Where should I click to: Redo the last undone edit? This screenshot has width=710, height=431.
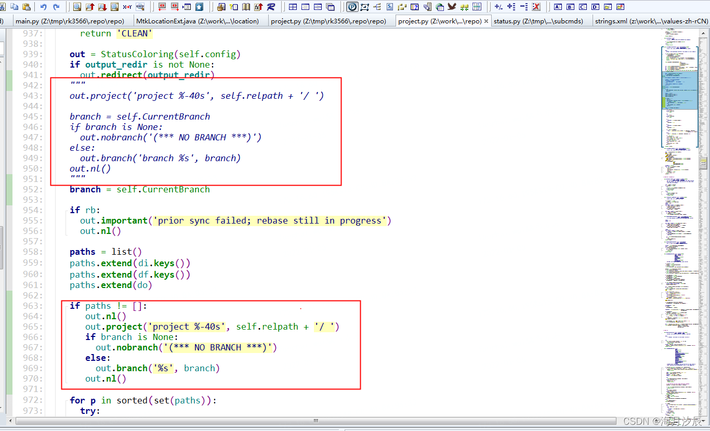click(x=56, y=7)
